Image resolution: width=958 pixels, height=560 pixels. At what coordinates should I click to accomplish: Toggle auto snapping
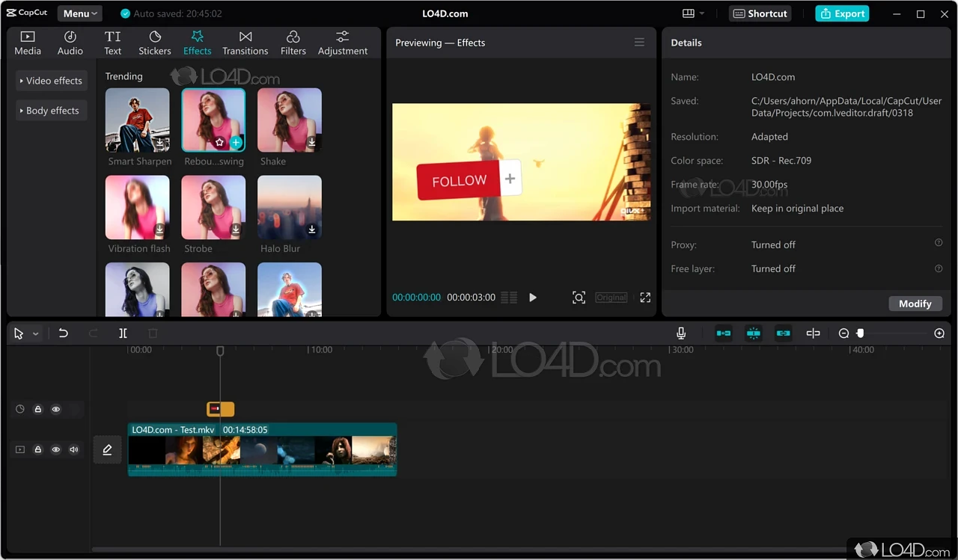click(x=754, y=333)
